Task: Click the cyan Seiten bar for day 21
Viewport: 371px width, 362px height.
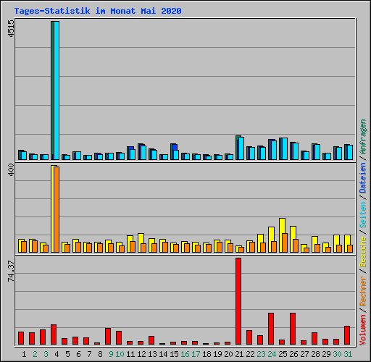Action: 241,148
